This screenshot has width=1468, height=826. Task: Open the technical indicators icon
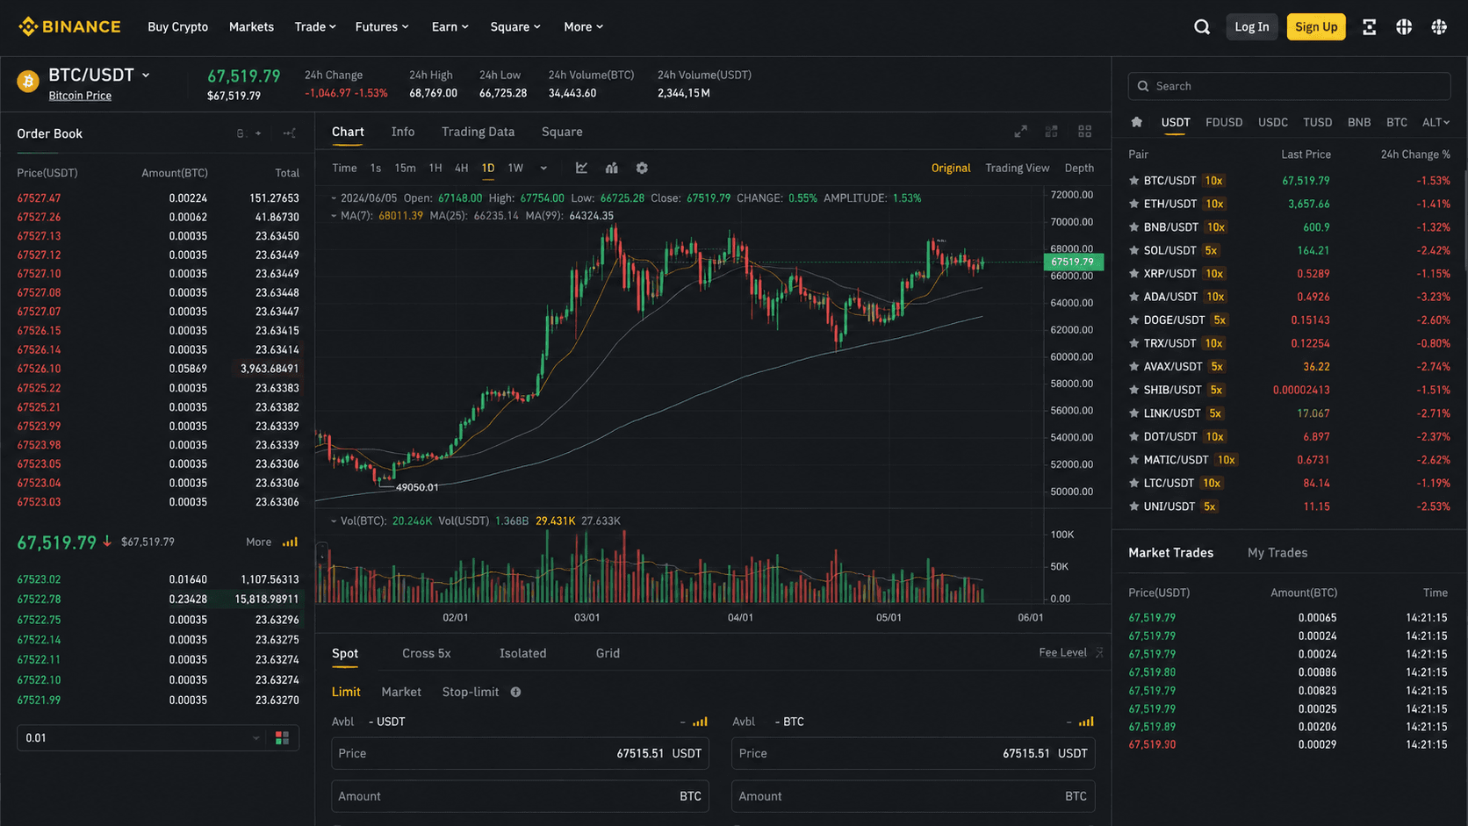(x=612, y=168)
